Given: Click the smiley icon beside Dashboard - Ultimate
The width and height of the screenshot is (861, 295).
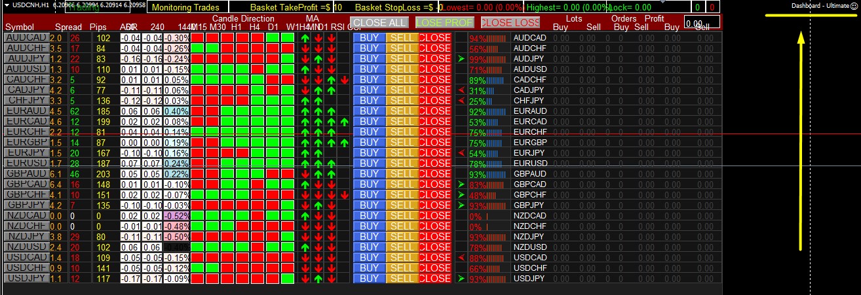Looking at the screenshot, I should click(854, 5).
